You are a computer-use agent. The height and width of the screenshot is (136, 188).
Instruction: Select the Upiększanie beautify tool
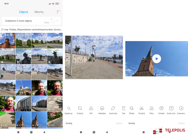point(68,110)
